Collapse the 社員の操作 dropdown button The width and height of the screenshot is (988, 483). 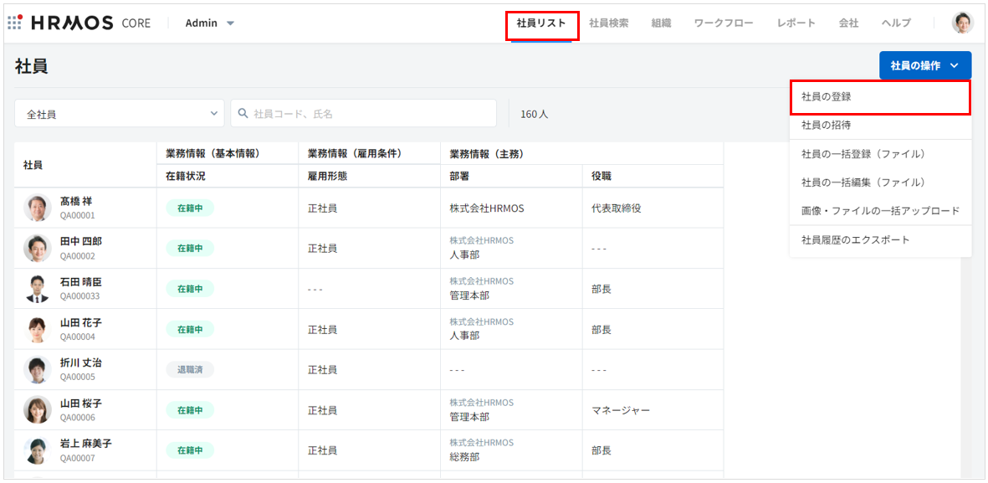(924, 65)
